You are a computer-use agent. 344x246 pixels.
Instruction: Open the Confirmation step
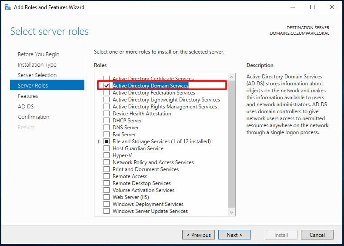[33, 117]
